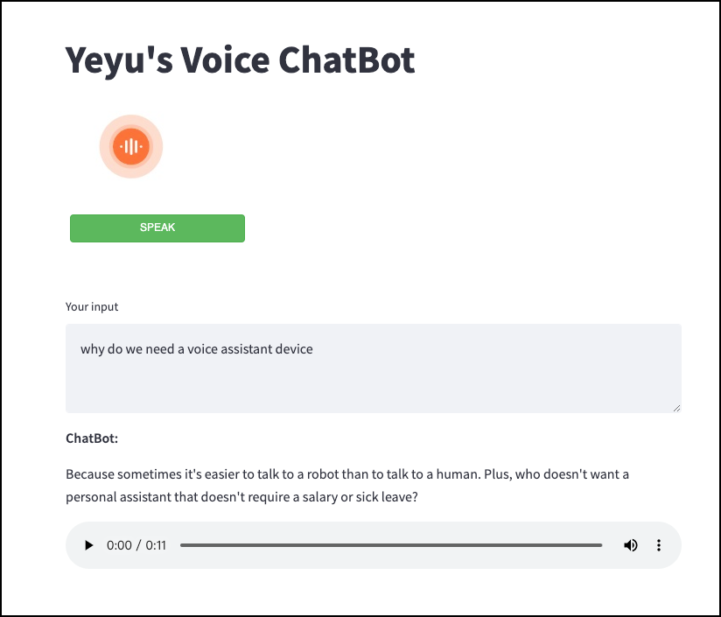Mute the audio player speaker icon
Screen dimensions: 721x617
pyautogui.click(x=630, y=545)
